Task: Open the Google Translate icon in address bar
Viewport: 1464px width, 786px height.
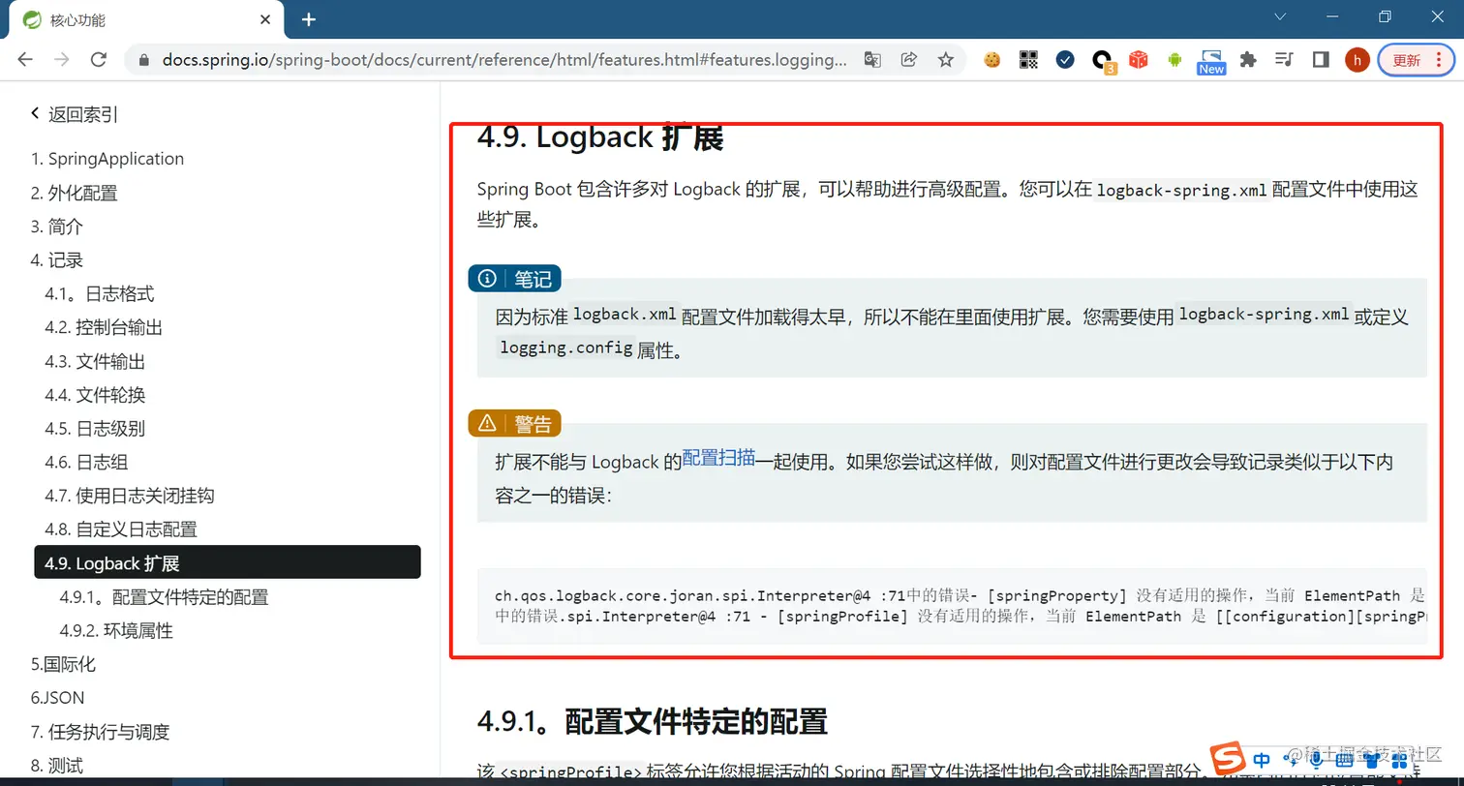Action: (x=872, y=60)
